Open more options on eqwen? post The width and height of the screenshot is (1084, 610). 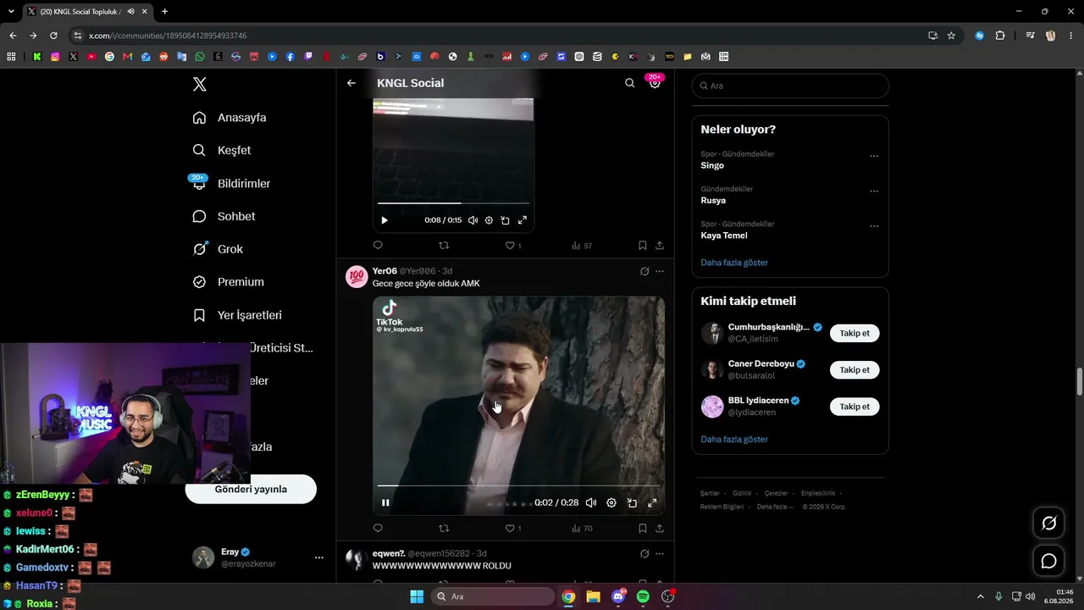tap(660, 554)
